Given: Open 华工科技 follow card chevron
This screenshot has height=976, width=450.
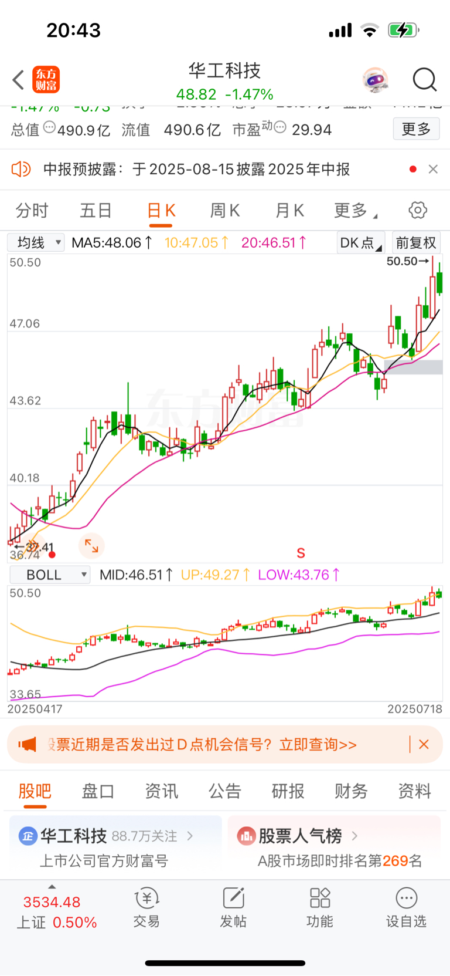Looking at the screenshot, I should pos(190,836).
